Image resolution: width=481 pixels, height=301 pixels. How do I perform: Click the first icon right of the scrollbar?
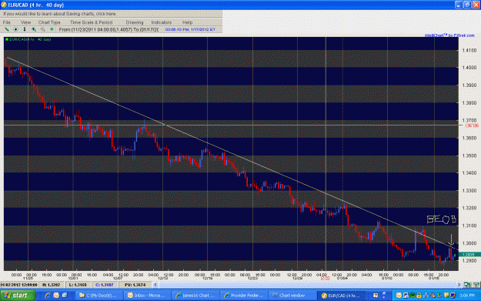point(467,285)
